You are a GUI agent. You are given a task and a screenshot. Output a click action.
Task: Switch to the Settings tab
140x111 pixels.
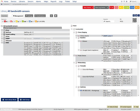tap(29, 16)
